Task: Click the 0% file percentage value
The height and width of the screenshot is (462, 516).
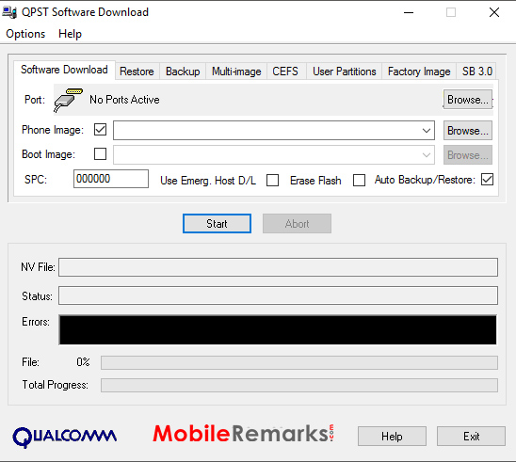Action: (x=83, y=362)
